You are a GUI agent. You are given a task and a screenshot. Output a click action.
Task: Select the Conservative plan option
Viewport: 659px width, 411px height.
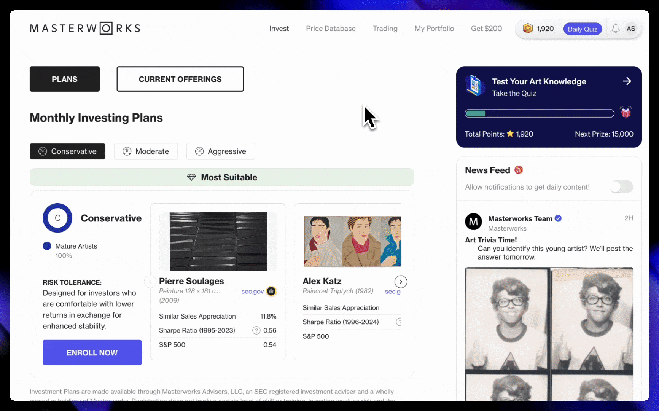pyautogui.click(x=67, y=151)
